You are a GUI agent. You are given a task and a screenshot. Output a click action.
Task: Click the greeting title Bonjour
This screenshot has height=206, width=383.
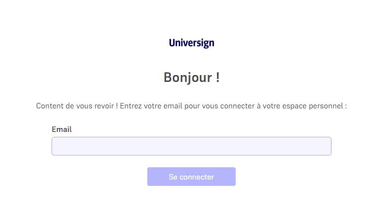click(x=191, y=77)
